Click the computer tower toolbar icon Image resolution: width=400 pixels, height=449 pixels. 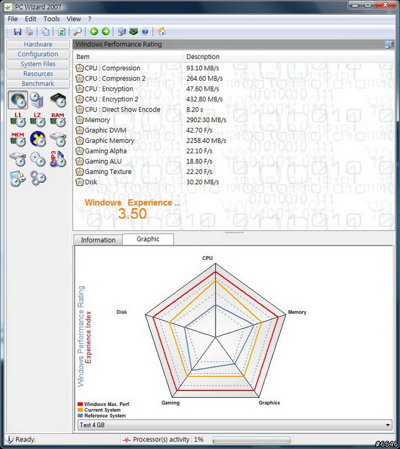[x=122, y=32]
